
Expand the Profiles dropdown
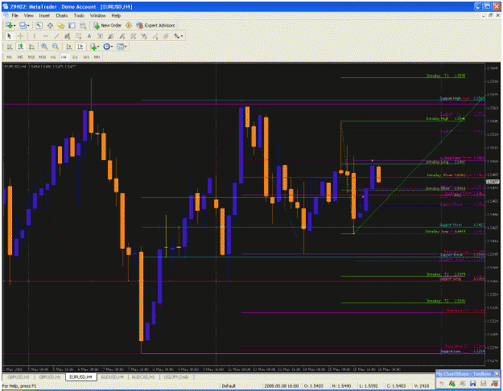[28, 26]
